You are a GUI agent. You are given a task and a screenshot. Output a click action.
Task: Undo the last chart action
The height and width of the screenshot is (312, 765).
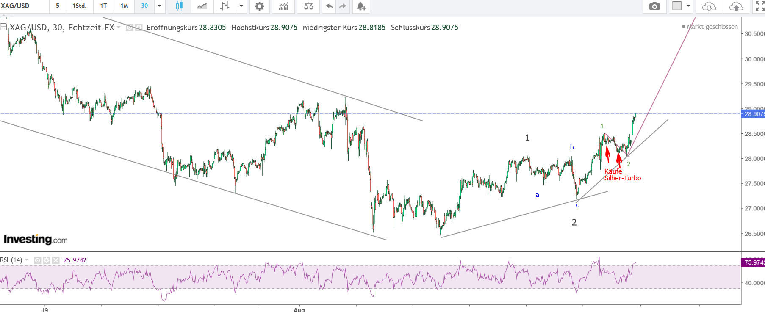[329, 6]
